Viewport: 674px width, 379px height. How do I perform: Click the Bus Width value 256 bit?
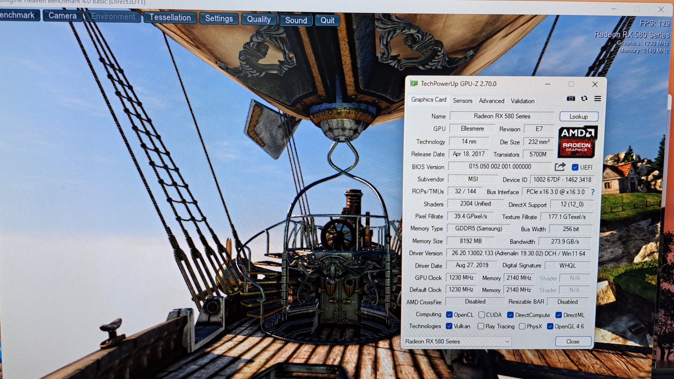(x=571, y=230)
